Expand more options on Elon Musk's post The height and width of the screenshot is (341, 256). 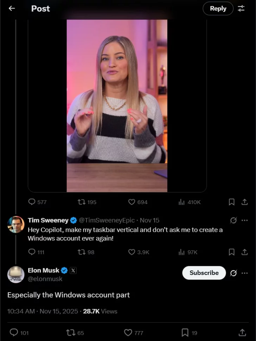click(x=244, y=273)
